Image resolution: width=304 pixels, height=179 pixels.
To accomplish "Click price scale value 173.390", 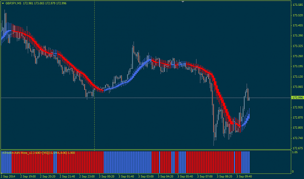I will click(x=298, y=36).
